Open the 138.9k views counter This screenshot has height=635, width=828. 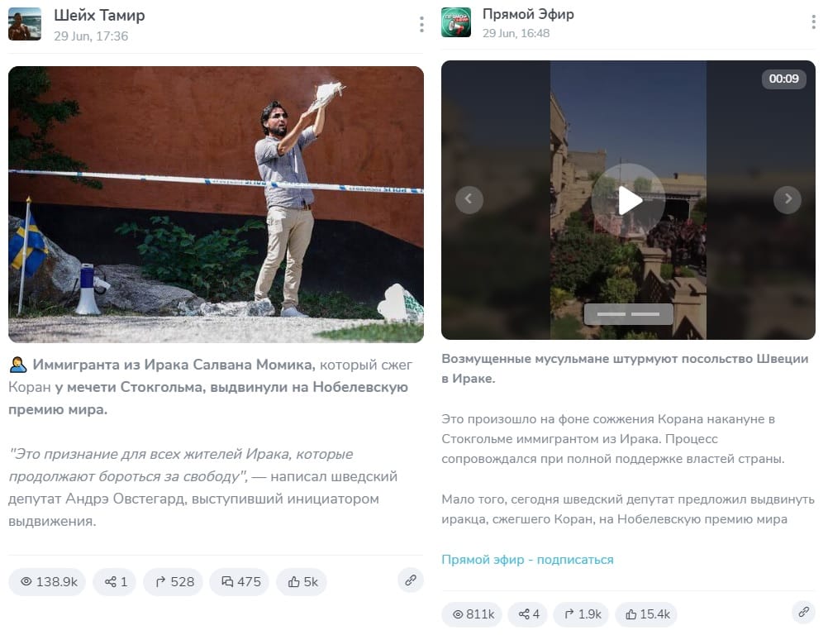pyautogui.click(x=47, y=581)
